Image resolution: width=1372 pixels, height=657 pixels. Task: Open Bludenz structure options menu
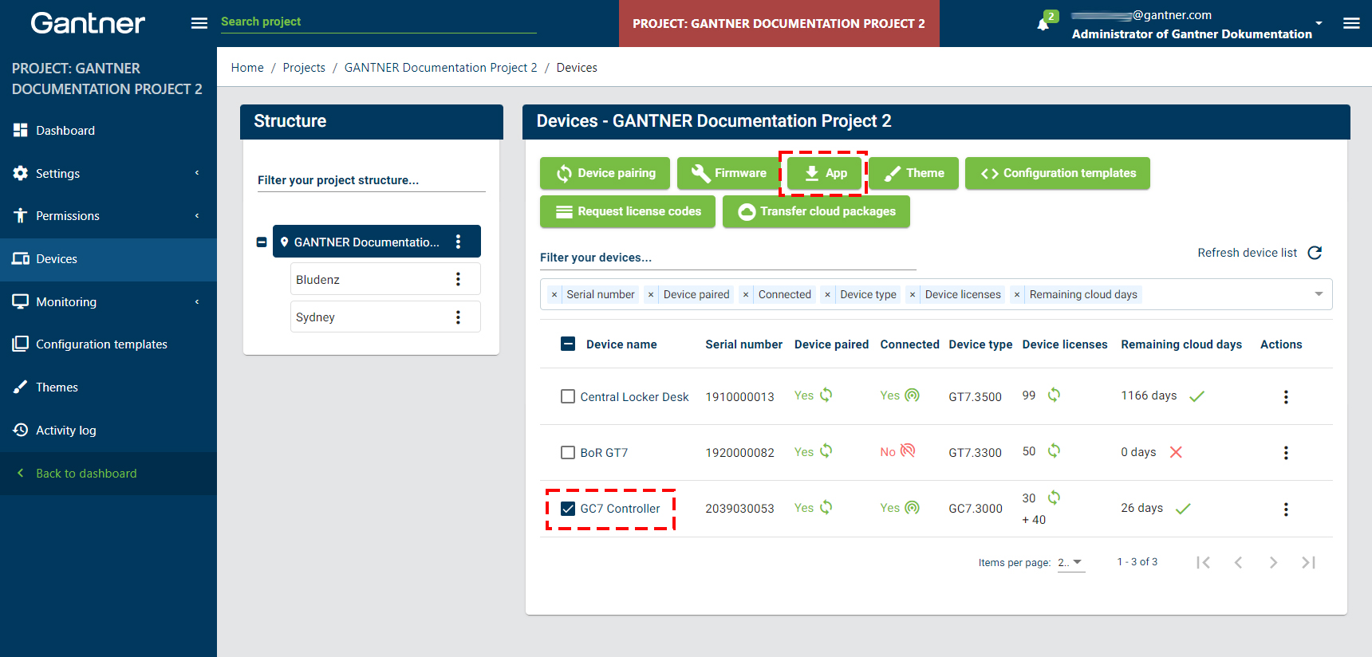click(x=458, y=279)
